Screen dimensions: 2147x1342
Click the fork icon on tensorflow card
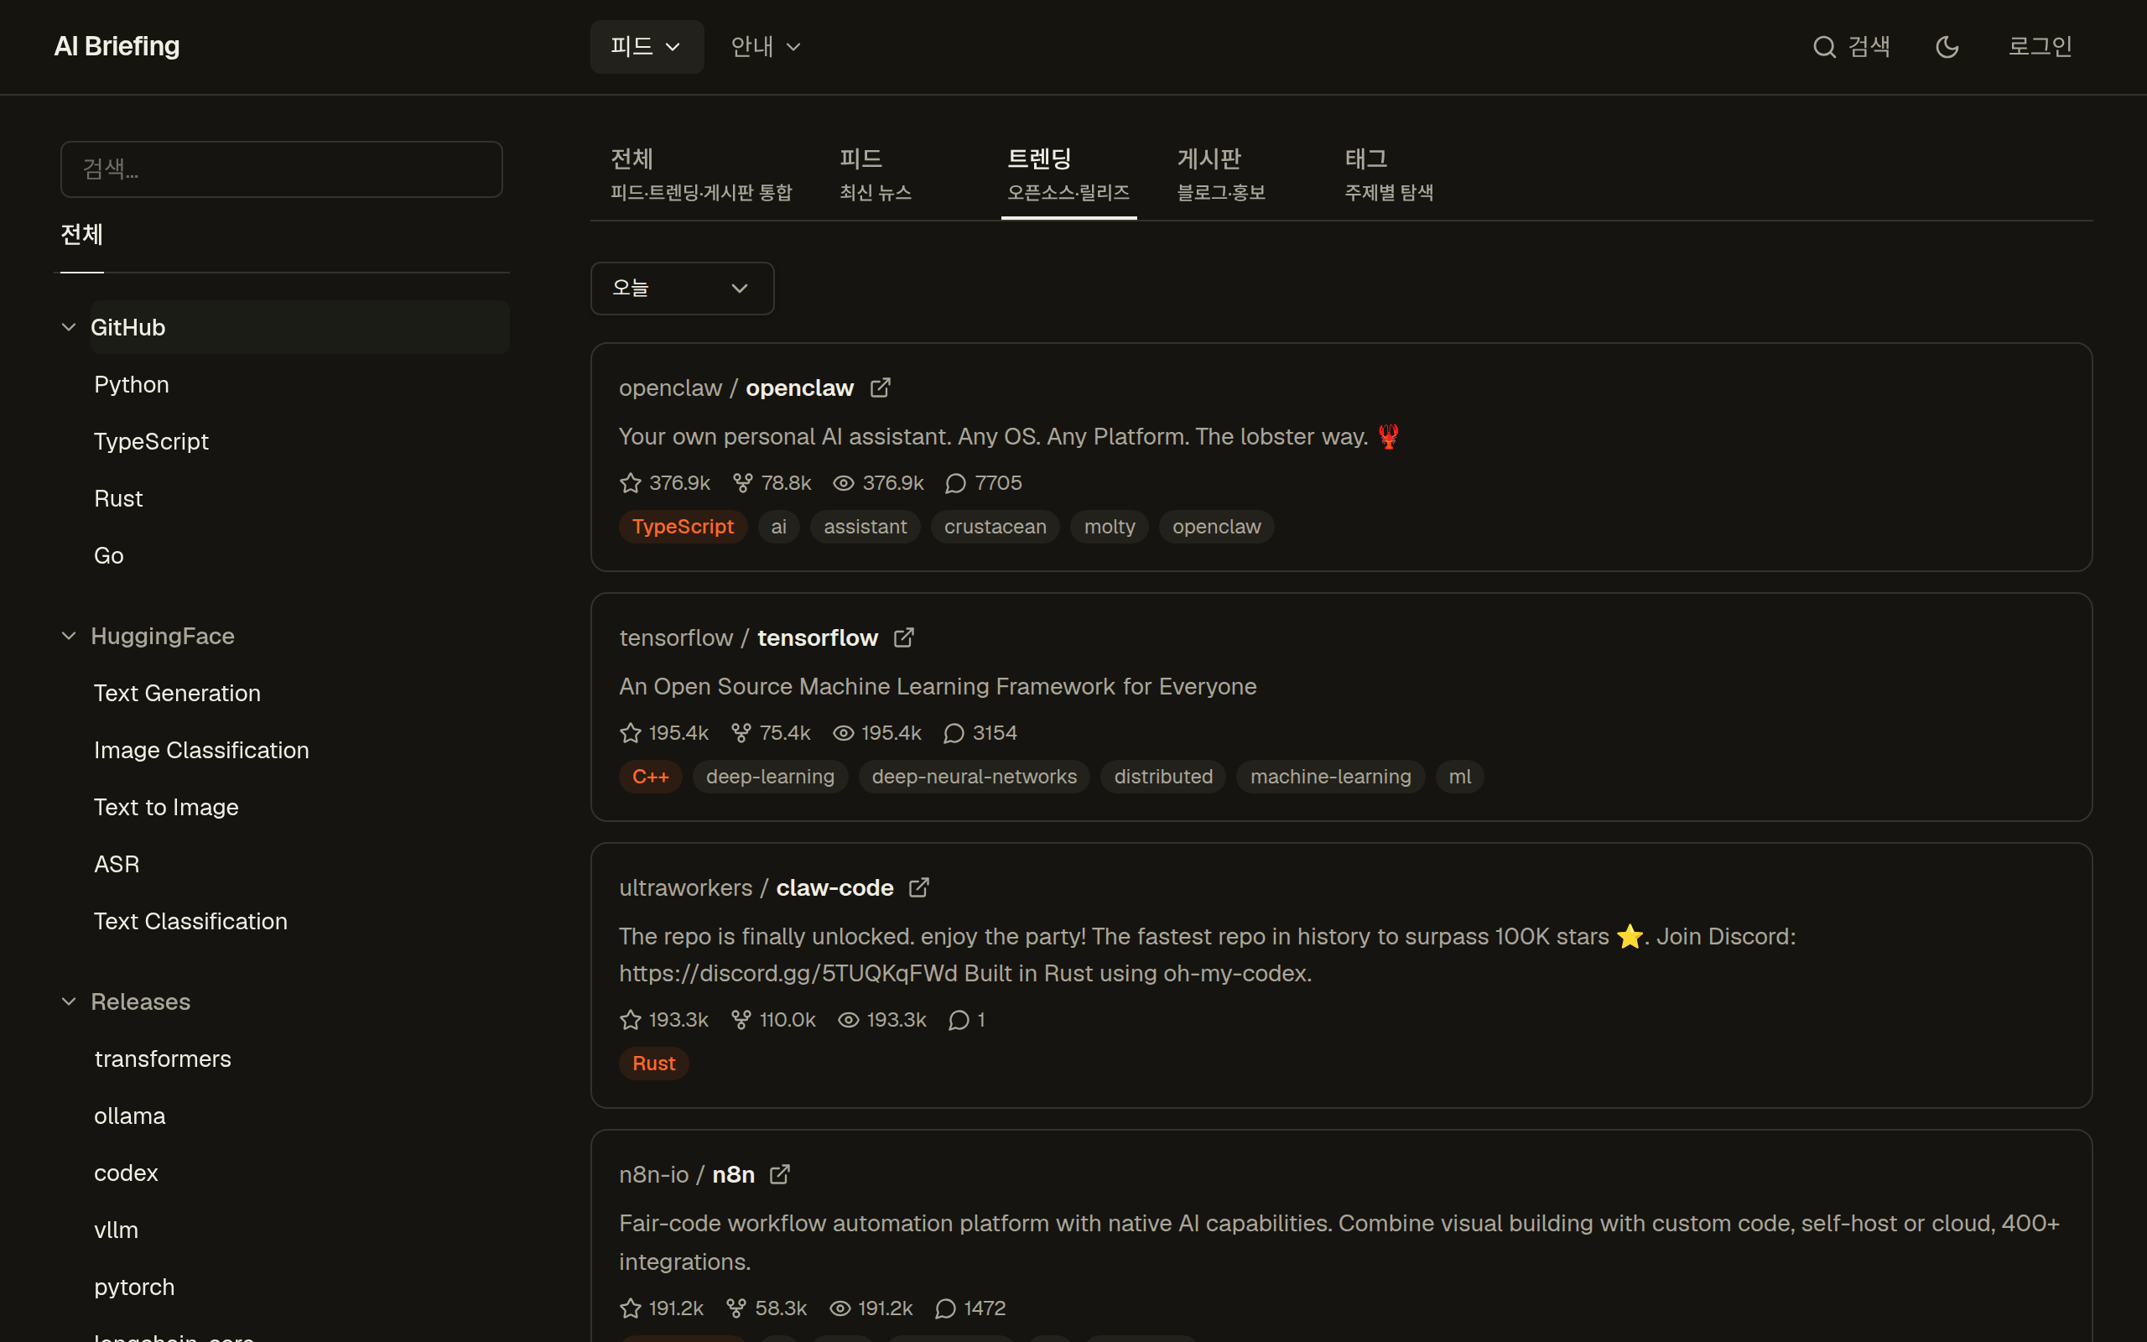tap(741, 733)
